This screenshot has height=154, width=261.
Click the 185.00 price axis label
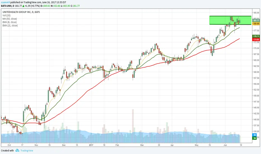257,13
